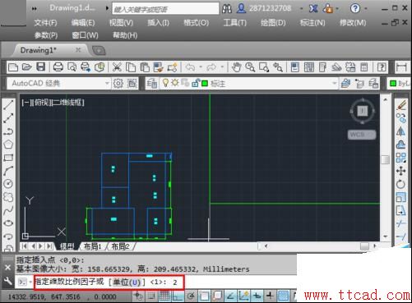Image resolution: width=412 pixels, height=303 pixels.
Task: Switch to the 布局1 layout tab
Action: [92, 246]
